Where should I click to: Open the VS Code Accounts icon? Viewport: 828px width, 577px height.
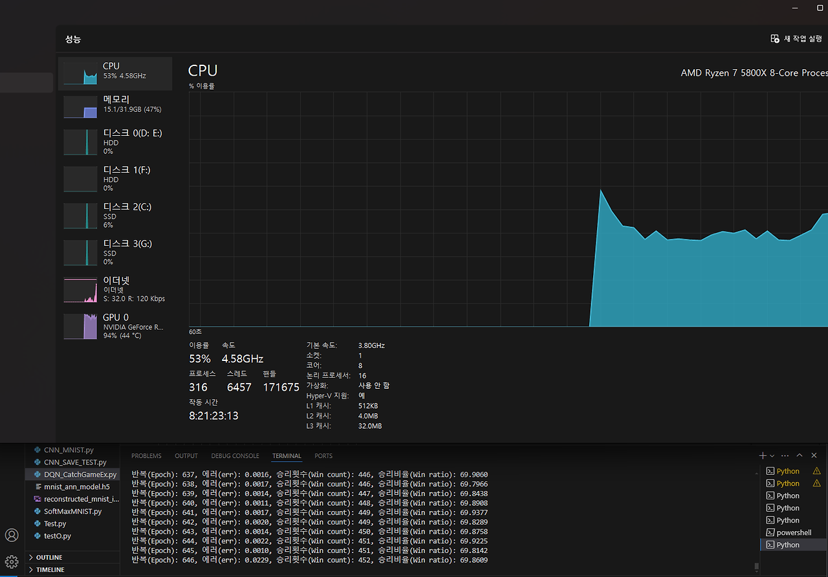pyautogui.click(x=12, y=535)
